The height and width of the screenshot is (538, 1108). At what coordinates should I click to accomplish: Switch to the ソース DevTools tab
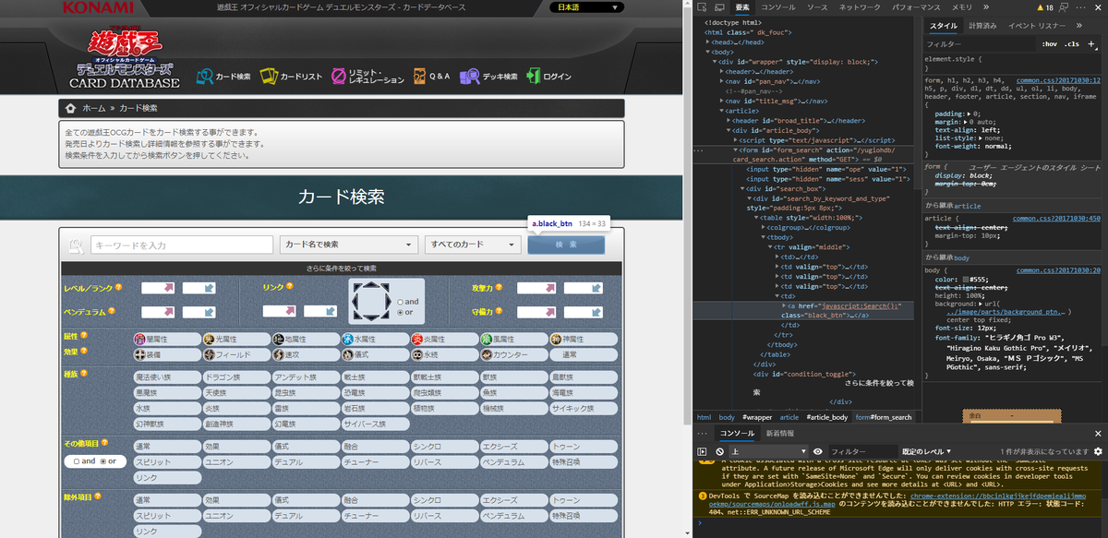click(817, 6)
